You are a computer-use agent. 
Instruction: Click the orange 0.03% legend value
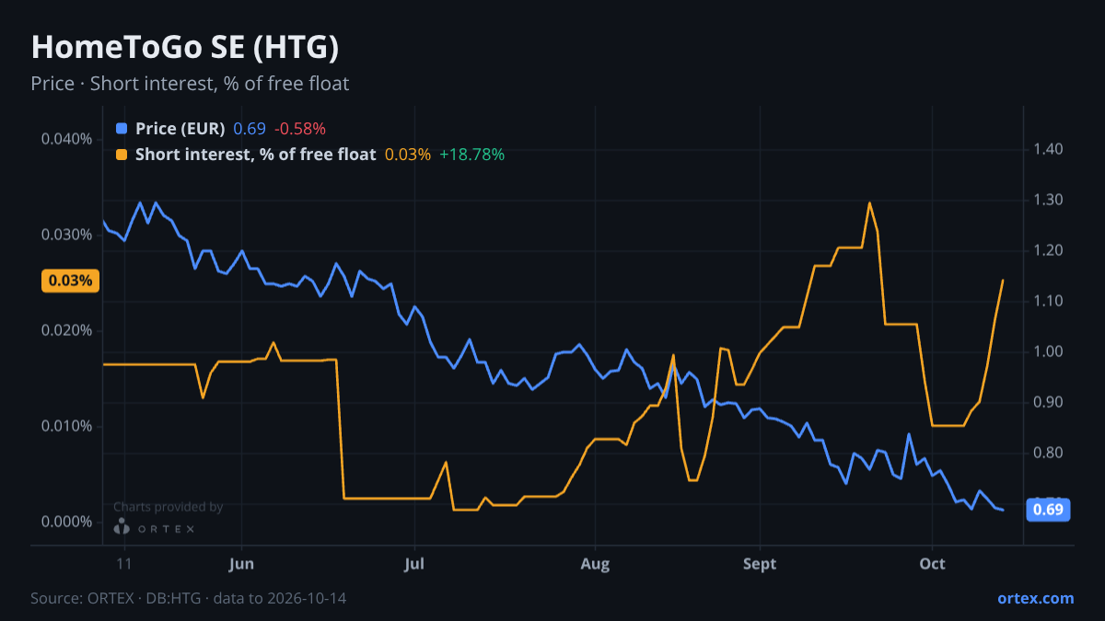coord(407,155)
